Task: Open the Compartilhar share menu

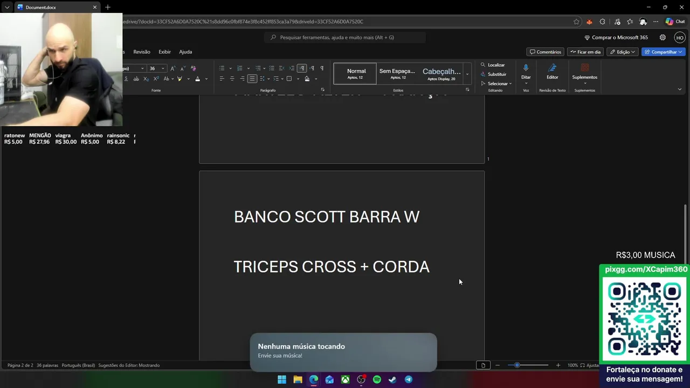Action: pos(664,52)
